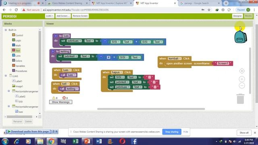The image size is (258, 145).
Task: Click the Chrome reload button
Action: tap(16, 10)
